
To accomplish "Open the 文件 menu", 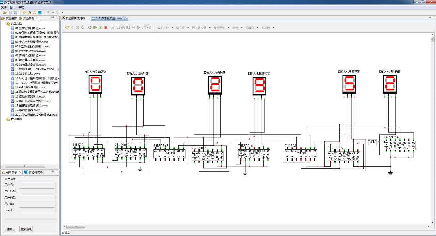I will click(4, 7).
